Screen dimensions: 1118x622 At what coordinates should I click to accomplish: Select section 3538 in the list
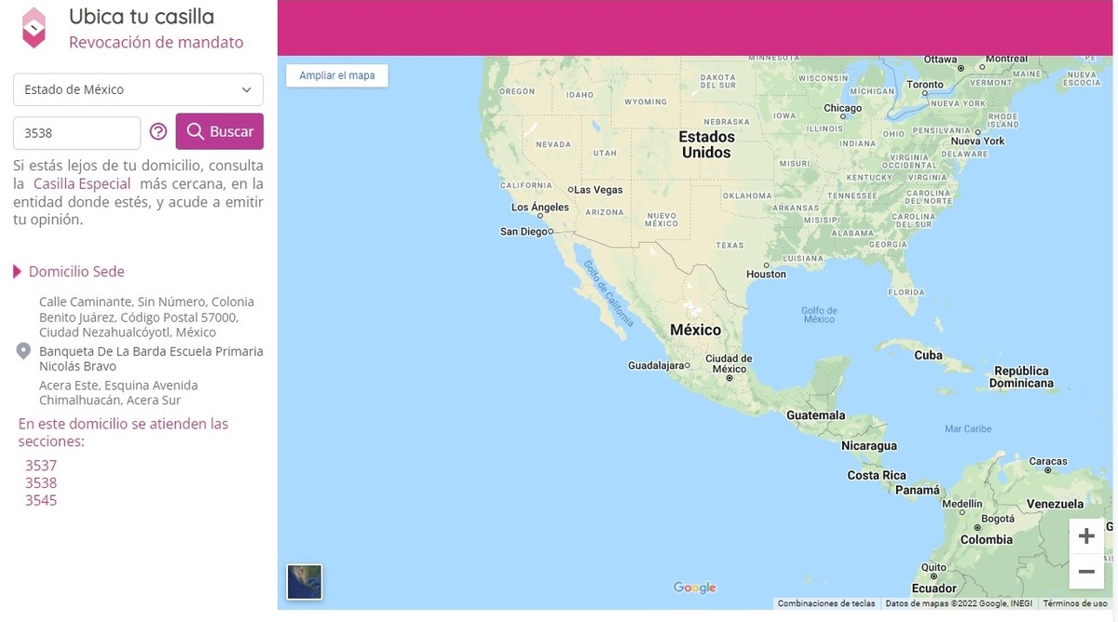(x=41, y=483)
